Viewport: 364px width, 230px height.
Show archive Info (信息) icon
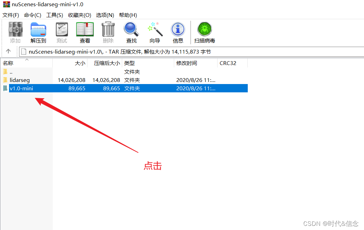pyautogui.click(x=178, y=29)
